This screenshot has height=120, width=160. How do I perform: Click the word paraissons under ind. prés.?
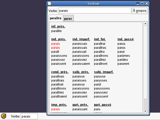(59, 56)
